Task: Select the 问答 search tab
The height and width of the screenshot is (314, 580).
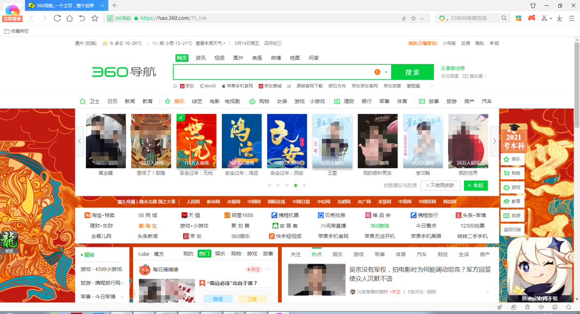Action: coord(314,58)
